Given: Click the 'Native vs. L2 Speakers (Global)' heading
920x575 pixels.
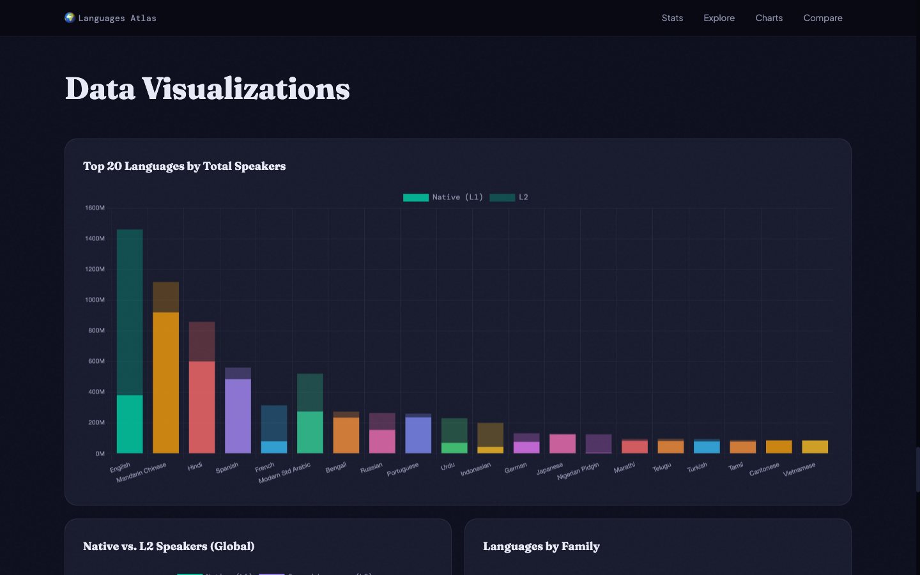Looking at the screenshot, I should [x=169, y=546].
